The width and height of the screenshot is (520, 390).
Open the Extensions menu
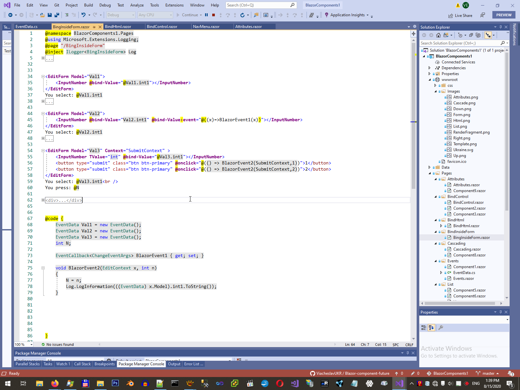pyautogui.click(x=175, y=5)
